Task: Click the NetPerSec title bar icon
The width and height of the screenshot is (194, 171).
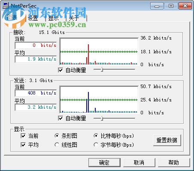Action: click(6, 5)
